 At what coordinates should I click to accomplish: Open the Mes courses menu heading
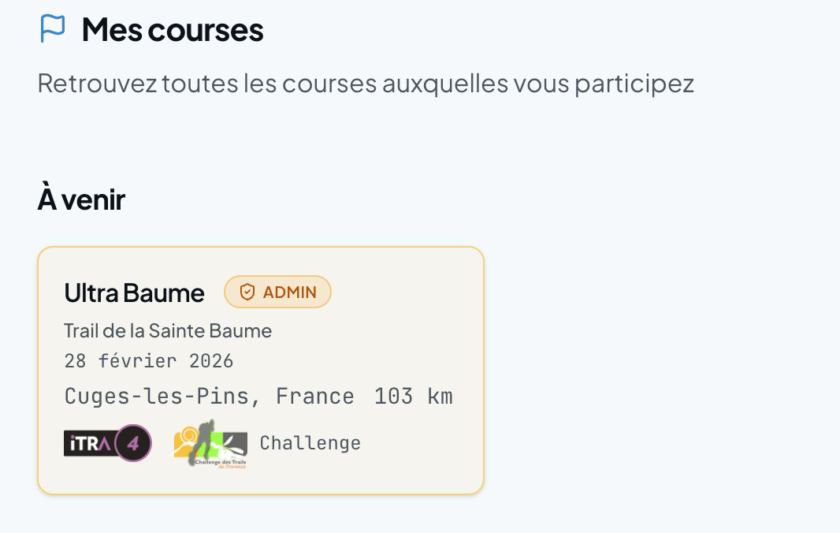point(172,28)
